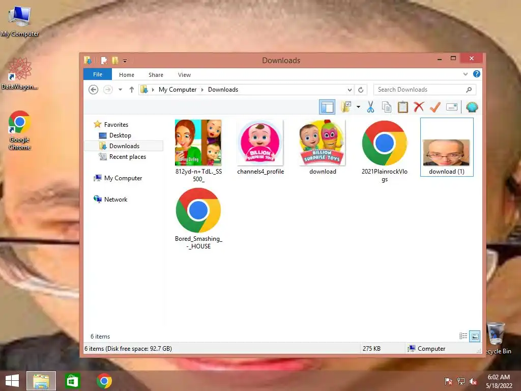Click the Rename toolbar icon
The image size is (521, 391).
point(452,107)
